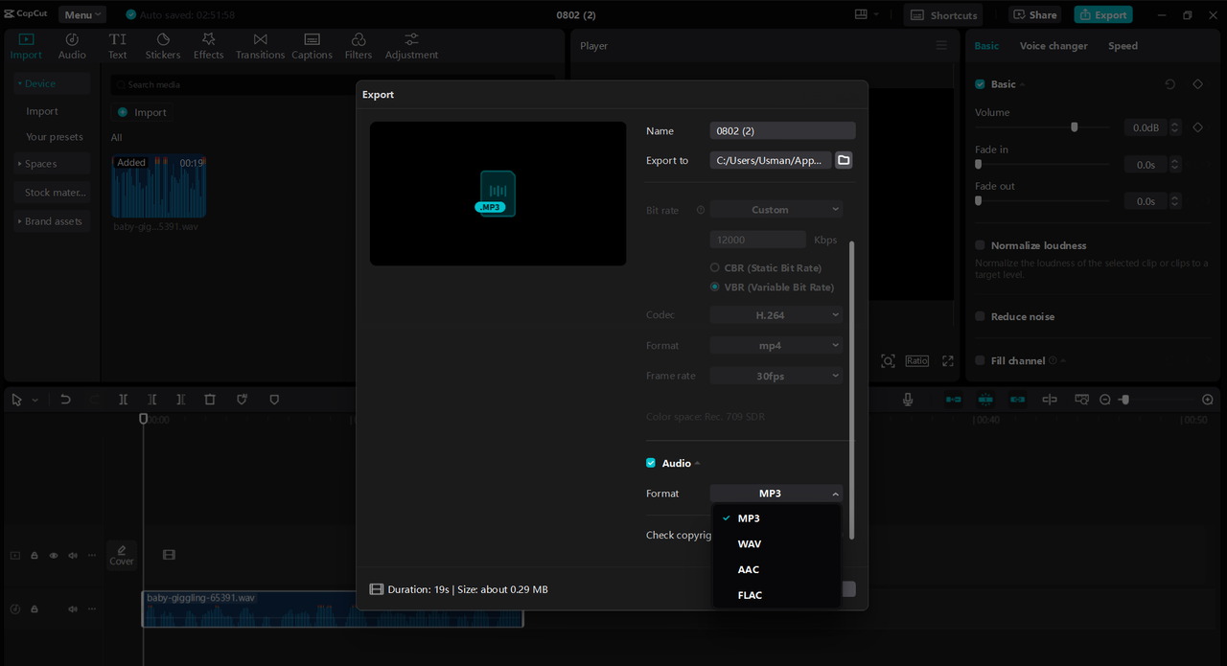Switch to Voice changer tab
1227x666 pixels.
coord(1053,46)
